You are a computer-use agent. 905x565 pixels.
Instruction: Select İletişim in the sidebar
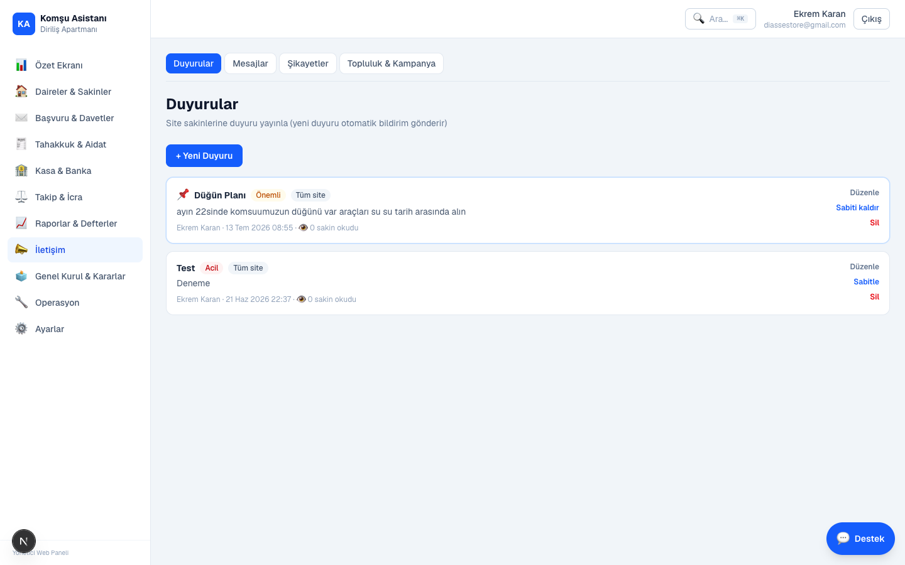[75, 250]
